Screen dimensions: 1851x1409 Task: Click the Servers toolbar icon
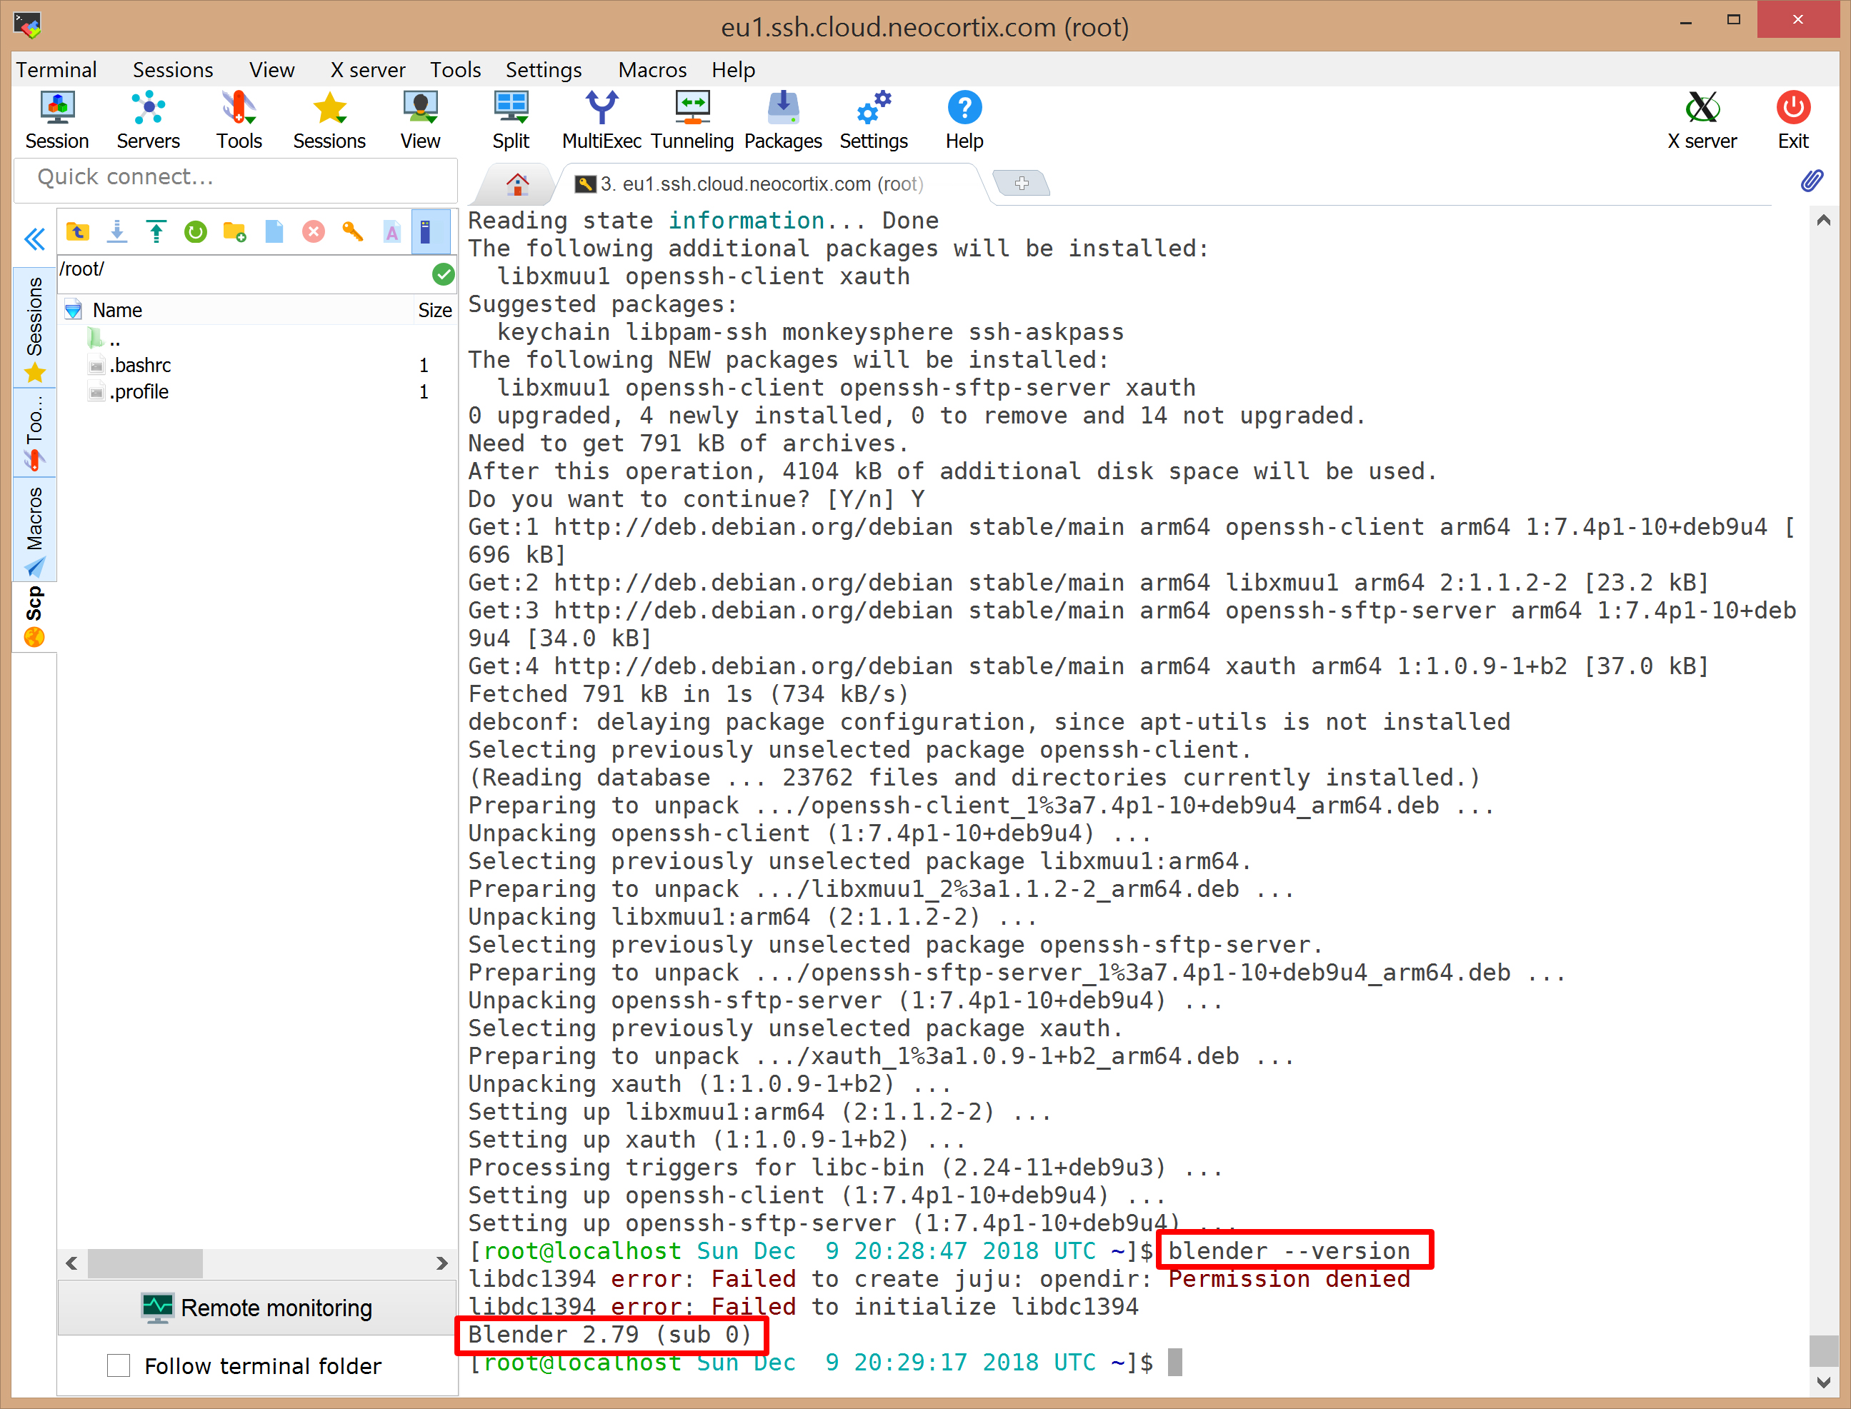click(x=148, y=121)
